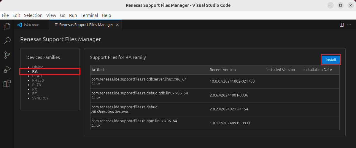Image resolution: width=356 pixels, height=148 pixels.
Task: Click version 2.0.2.v20240212-1154
Action: [229, 109]
